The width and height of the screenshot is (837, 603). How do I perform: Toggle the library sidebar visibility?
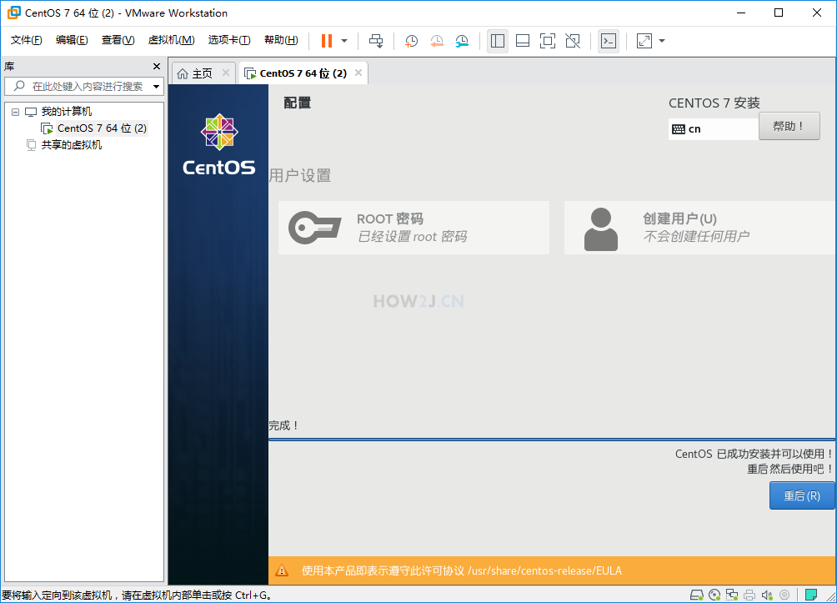pos(498,40)
